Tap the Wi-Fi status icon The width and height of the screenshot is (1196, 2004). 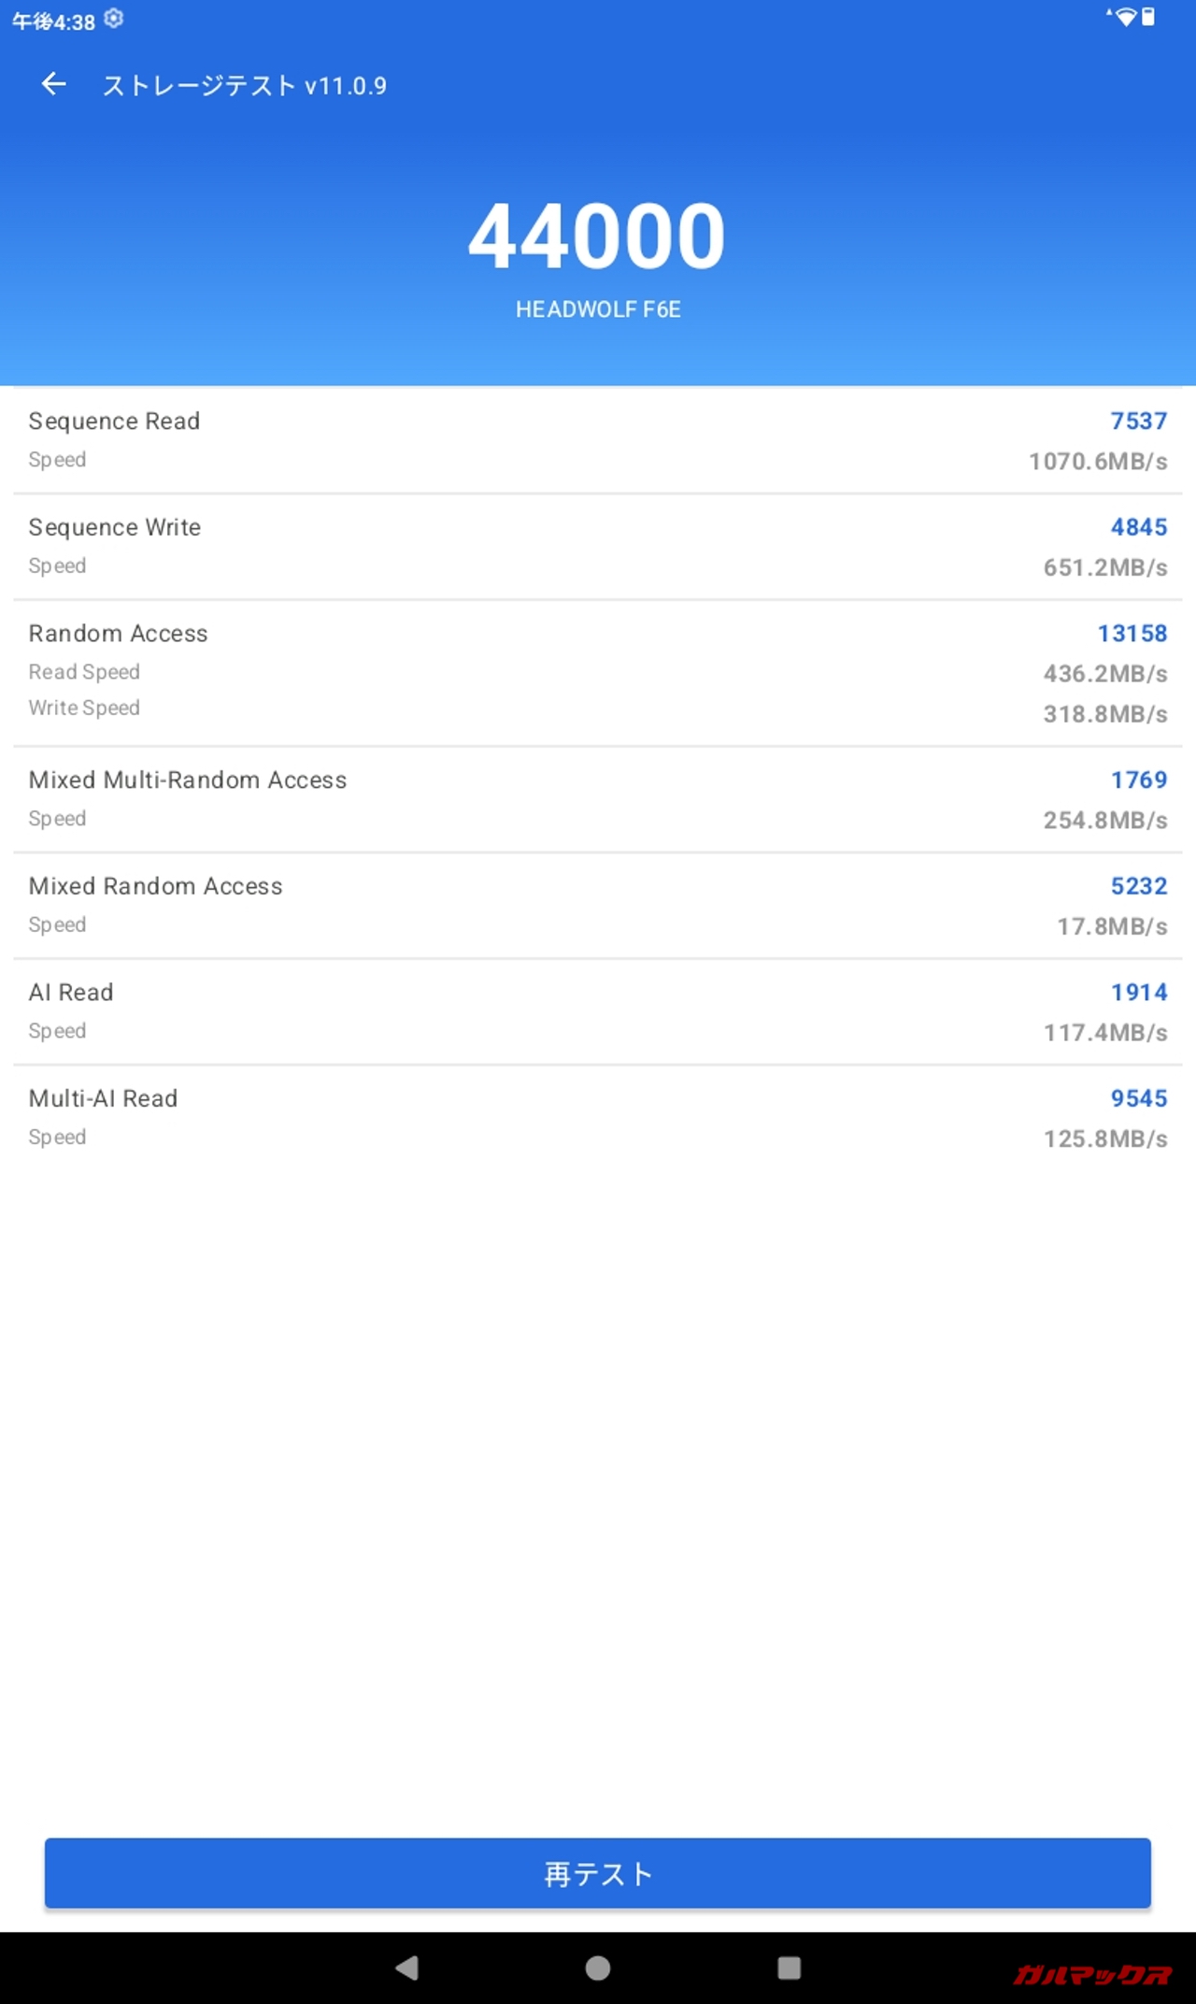[1124, 18]
